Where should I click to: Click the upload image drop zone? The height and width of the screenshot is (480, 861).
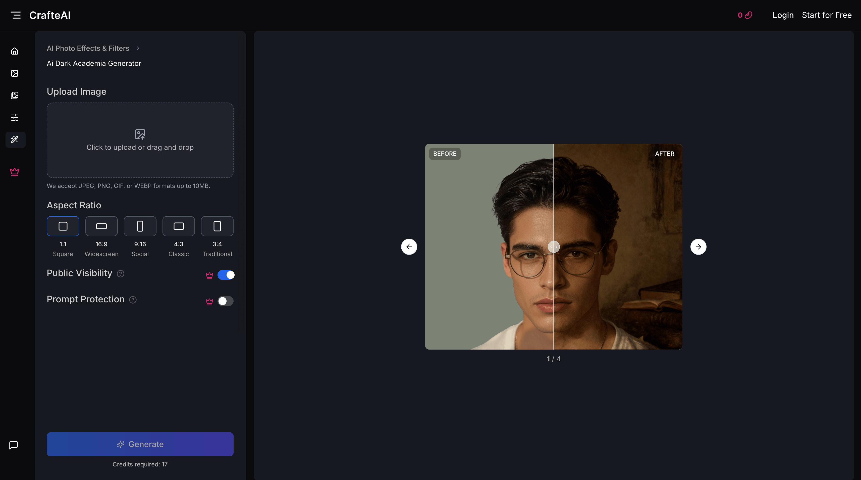tap(140, 140)
